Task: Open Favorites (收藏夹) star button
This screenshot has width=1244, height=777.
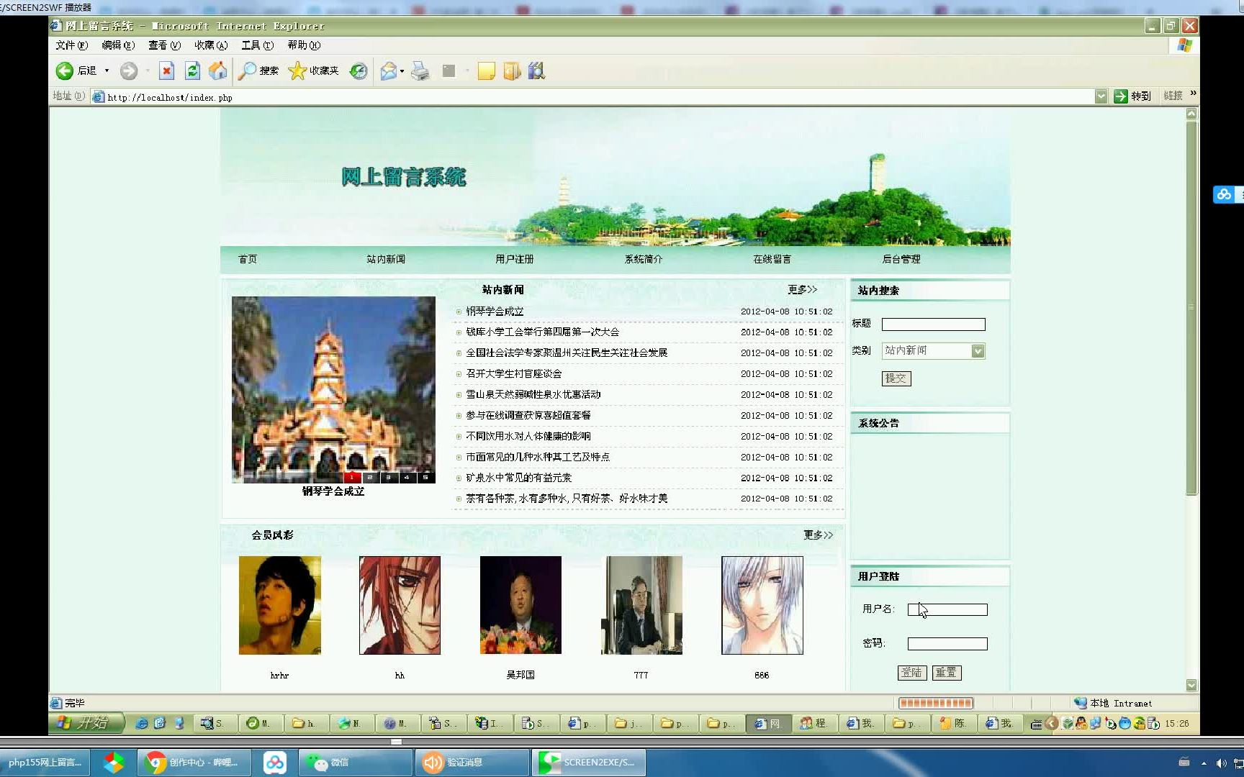Action: pyautogui.click(x=313, y=71)
